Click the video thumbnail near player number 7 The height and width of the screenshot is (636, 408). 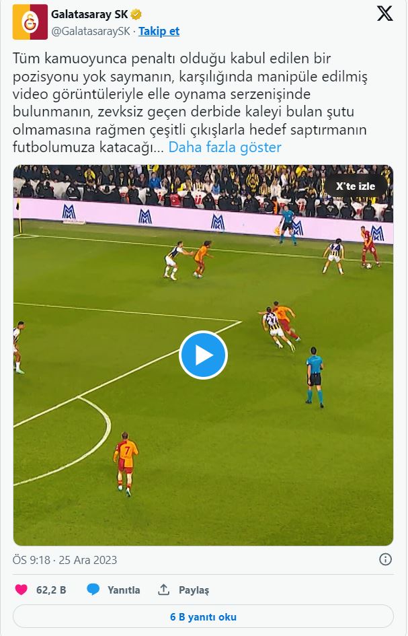pyautogui.click(x=126, y=464)
